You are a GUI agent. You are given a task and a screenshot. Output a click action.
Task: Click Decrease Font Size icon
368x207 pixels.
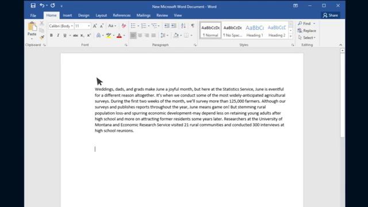pos(102,26)
